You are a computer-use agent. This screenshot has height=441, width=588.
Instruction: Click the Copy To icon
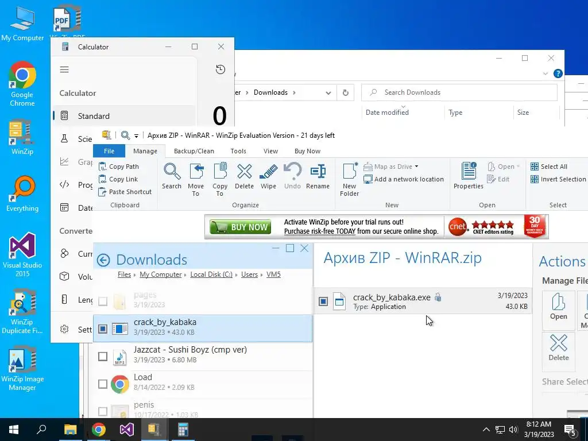click(220, 179)
